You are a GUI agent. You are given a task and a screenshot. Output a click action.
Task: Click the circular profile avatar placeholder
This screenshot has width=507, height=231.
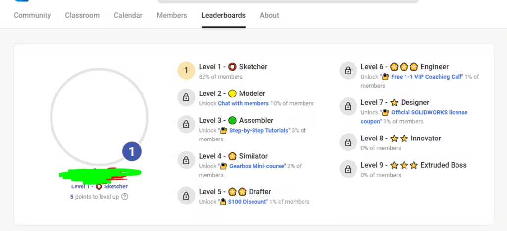pyautogui.click(x=99, y=117)
